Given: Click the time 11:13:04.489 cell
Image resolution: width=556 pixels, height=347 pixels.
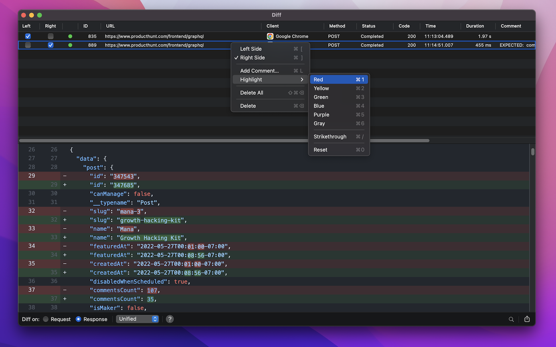Looking at the screenshot, I should pyautogui.click(x=439, y=36).
